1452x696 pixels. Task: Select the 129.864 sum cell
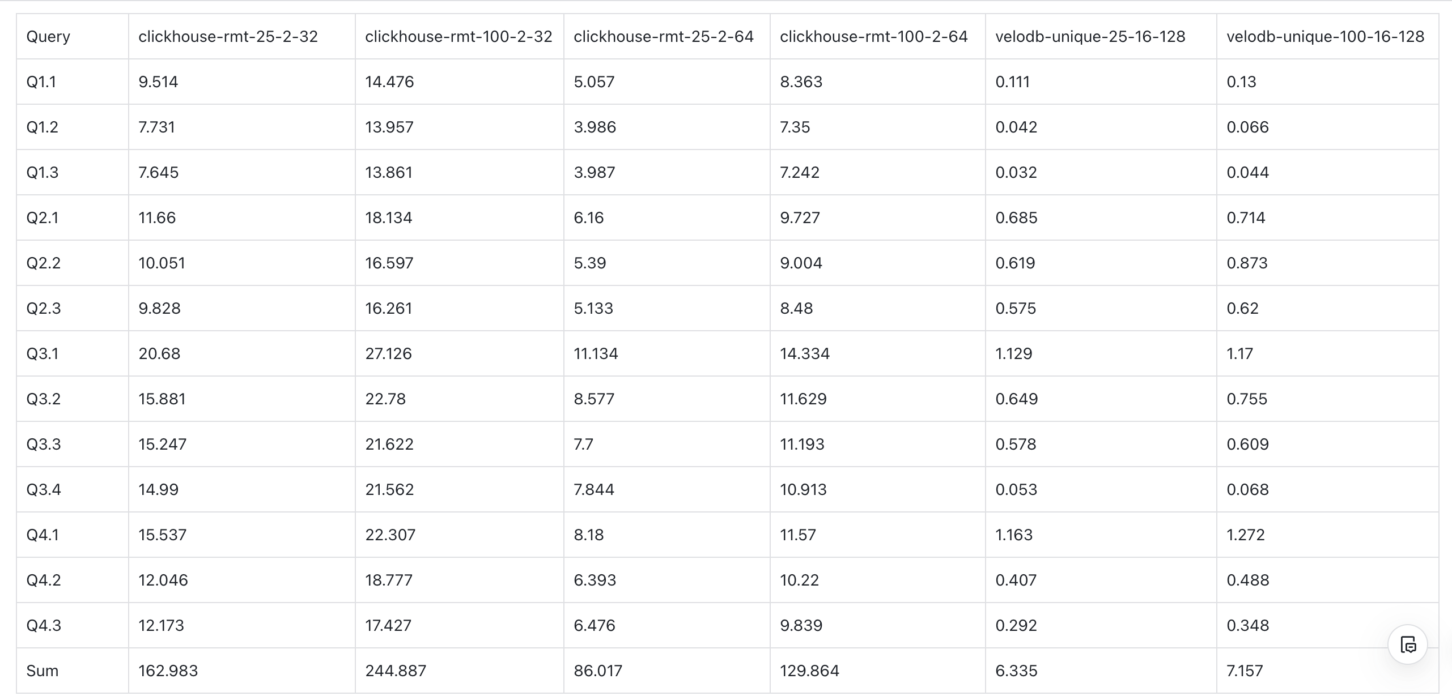tap(809, 671)
